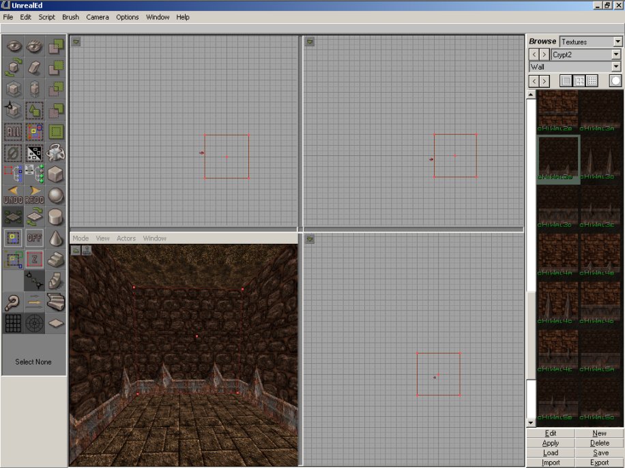Choose the sphere brush builder
The height and width of the screenshot is (468, 625).
(55, 196)
